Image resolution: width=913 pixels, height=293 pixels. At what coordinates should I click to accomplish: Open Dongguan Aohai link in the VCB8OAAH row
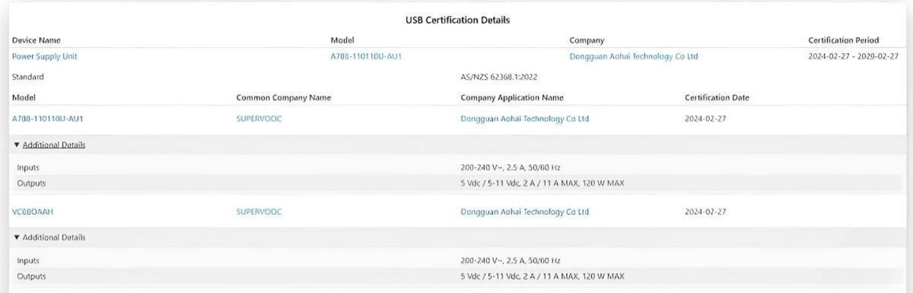[524, 212]
